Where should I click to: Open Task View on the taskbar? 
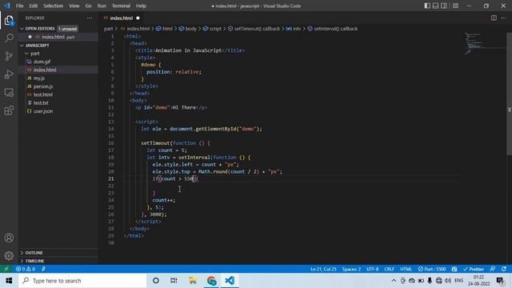(x=174, y=281)
